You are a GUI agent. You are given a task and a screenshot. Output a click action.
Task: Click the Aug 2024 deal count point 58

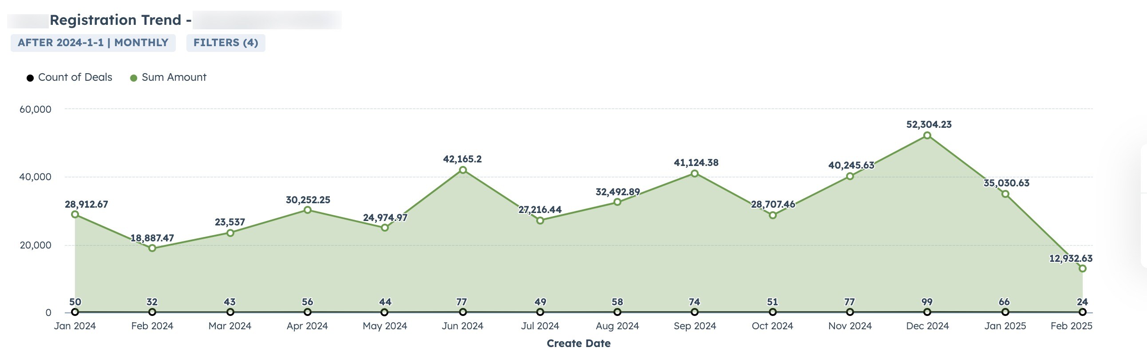click(x=617, y=312)
